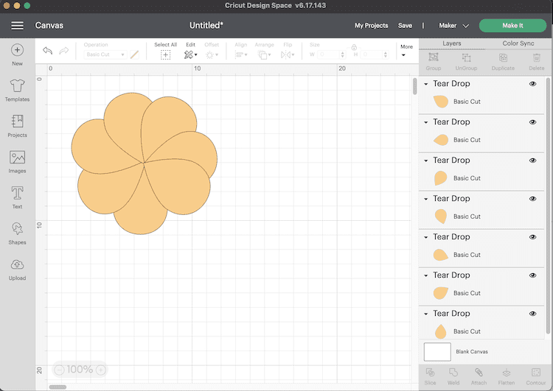Open the Shapes tool
This screenshot has width=553, height=391.
pyautogui.click(x=17, y=230)
